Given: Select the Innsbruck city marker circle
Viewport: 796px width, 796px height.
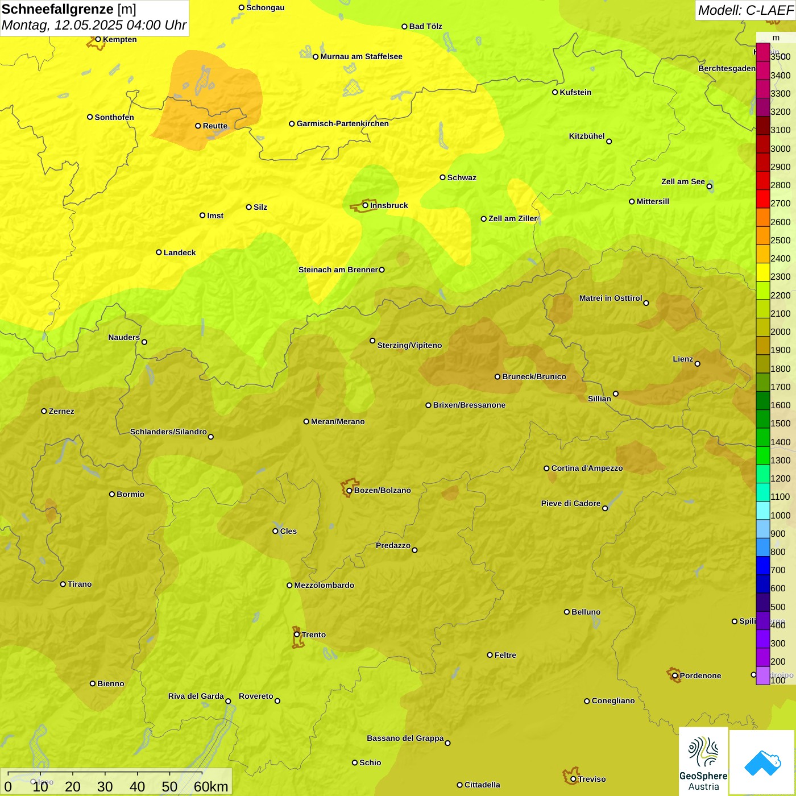Looking at the screenshot, I should (x=366, y=205).
